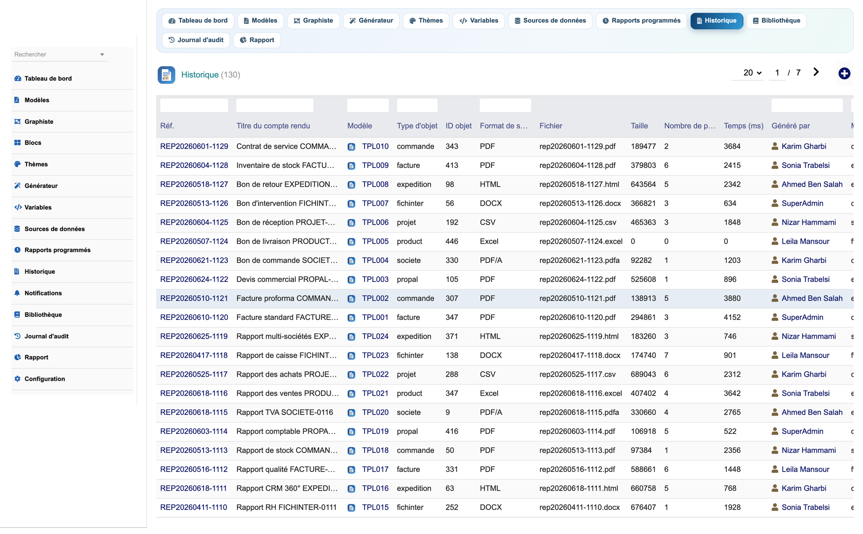Click user icon beside Karim Gharbi first row
This screenshot has height=534, width=863.
[775, 146]
